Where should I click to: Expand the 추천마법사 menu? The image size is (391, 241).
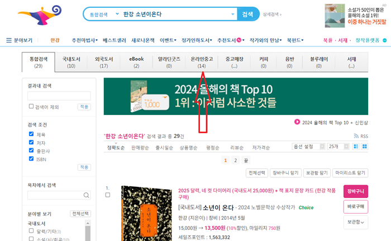(84, 40)
